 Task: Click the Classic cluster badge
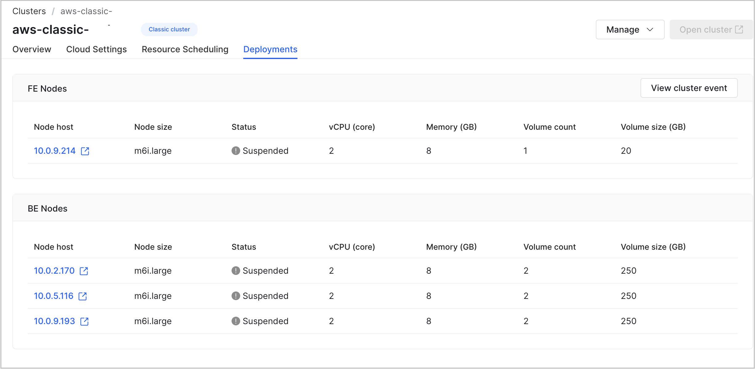tap(169, 30)
